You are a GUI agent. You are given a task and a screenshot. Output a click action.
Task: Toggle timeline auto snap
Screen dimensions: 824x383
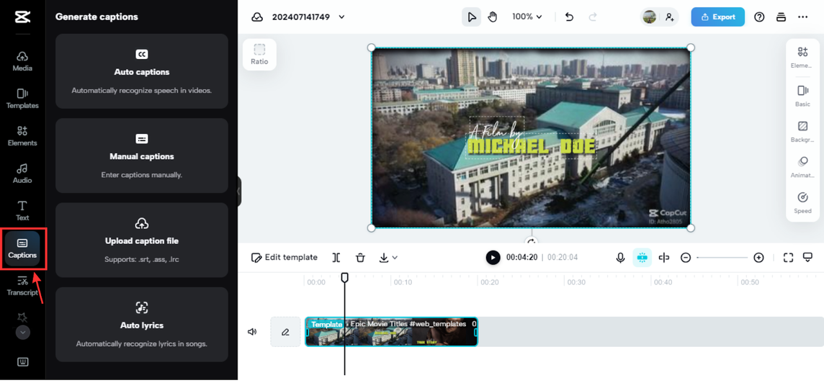642,257
